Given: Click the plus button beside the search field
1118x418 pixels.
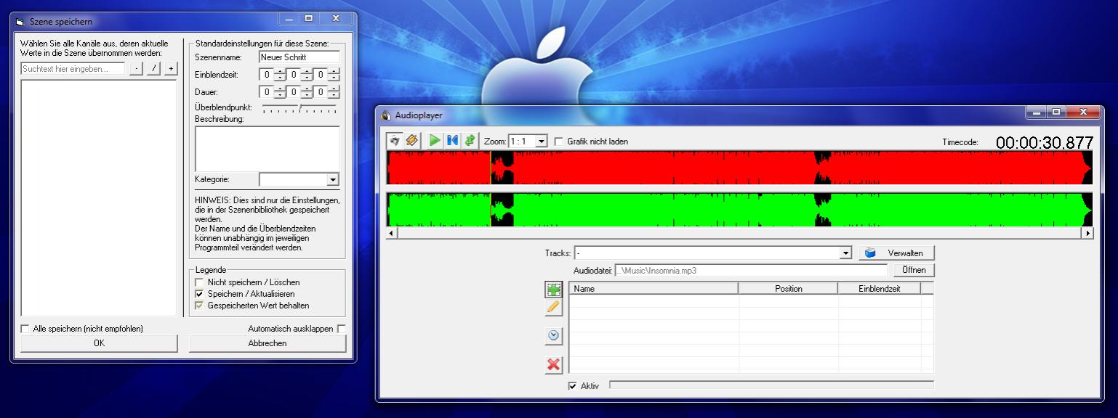Looking at the screenshot, I should (170, 69).
